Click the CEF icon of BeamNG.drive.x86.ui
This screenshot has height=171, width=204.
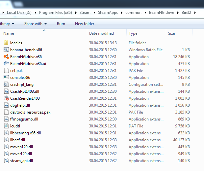(x=6, y=63)
